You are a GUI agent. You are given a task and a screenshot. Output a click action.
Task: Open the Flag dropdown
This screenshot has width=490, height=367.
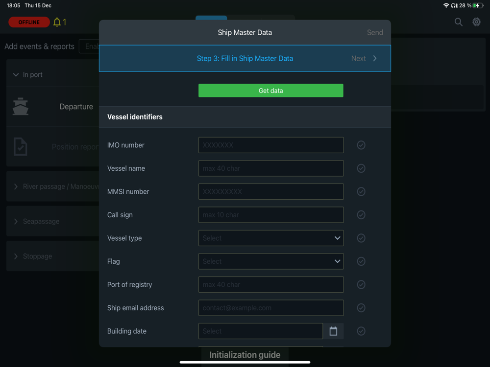pyautogui.click(x=271, y=261)
